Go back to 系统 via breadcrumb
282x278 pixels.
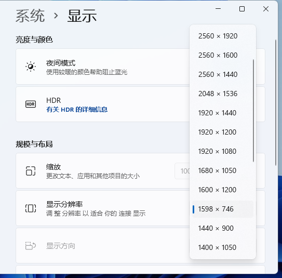pyautogui.click(x=30, y=16)
